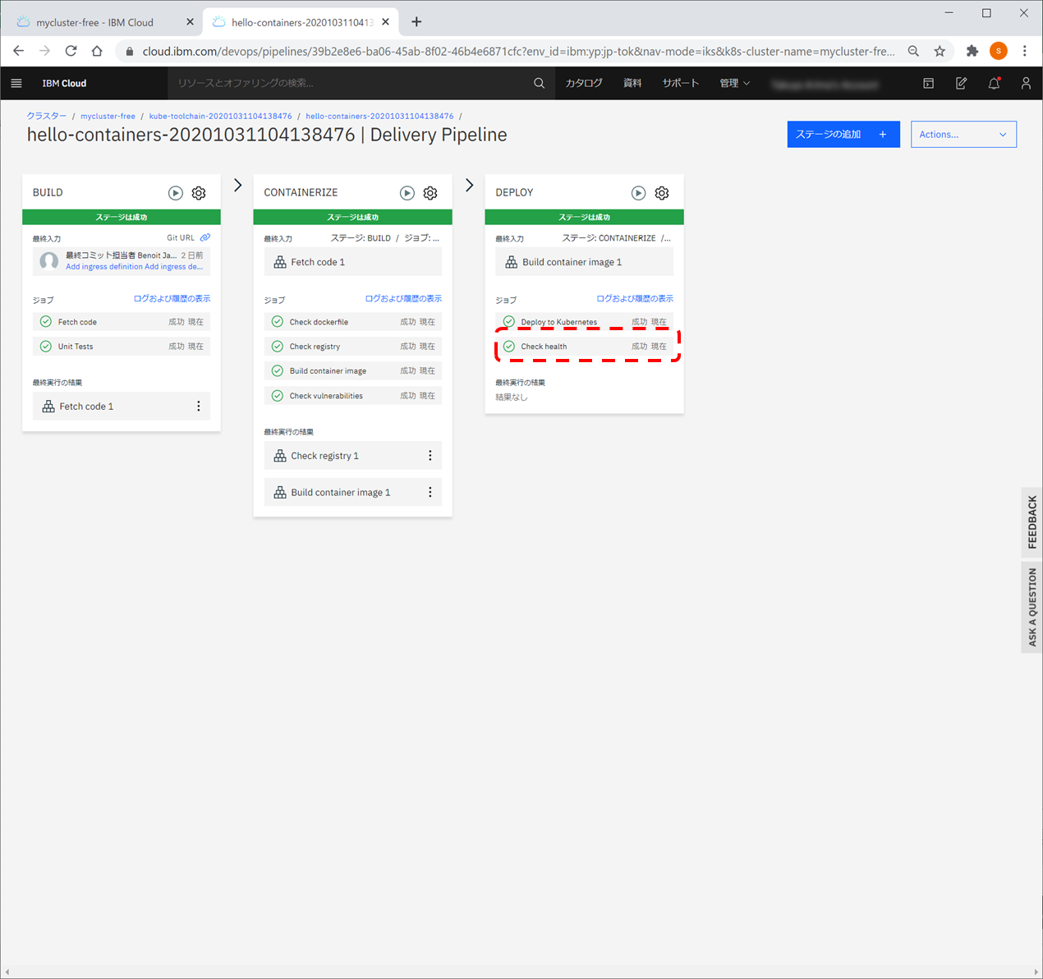Open DEPLOY input Build container image 1
1043x979 pixels.
pos(585,262)
